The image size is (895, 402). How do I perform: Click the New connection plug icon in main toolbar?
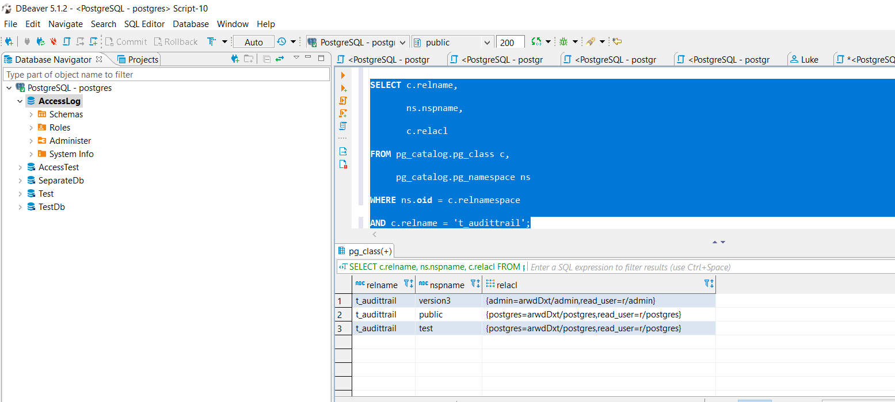[9, 42]
